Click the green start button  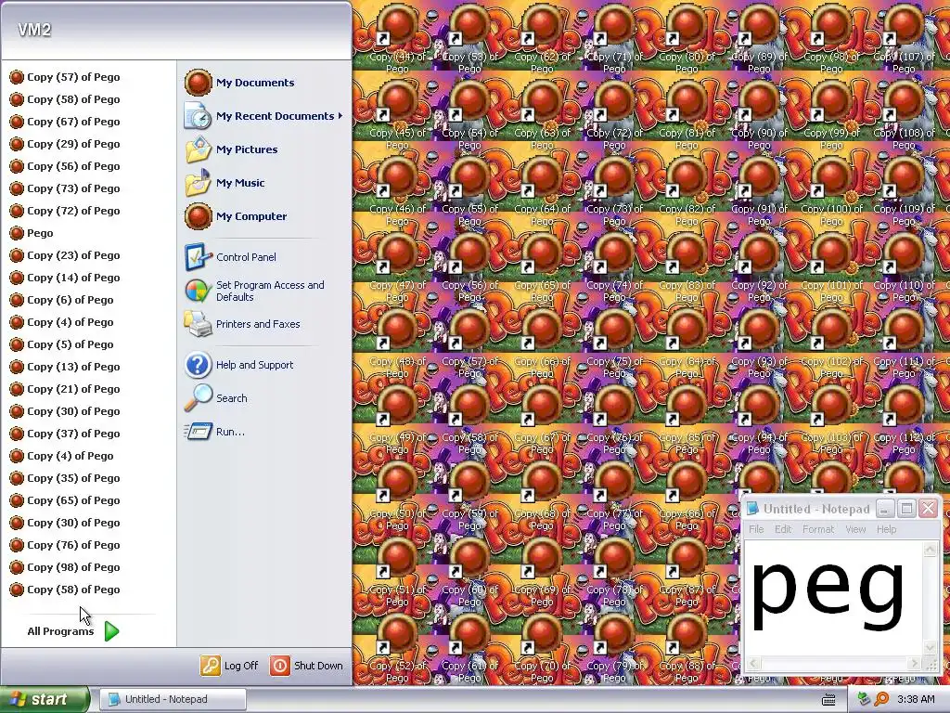(x=45, y=699)
